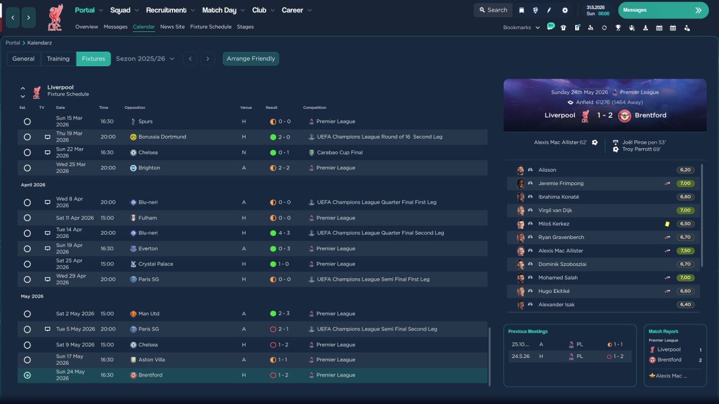Select the Fulham fixture radio button

click(x=27, y=218)
